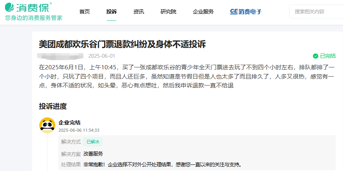The width and height of the screenshot is (343, 171).
Task: Click the 您身边的消费服务管家 slogan
Action: [x=34, y=18]
